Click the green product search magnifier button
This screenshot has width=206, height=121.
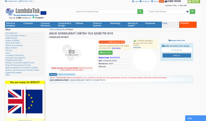tap(140, 12)
